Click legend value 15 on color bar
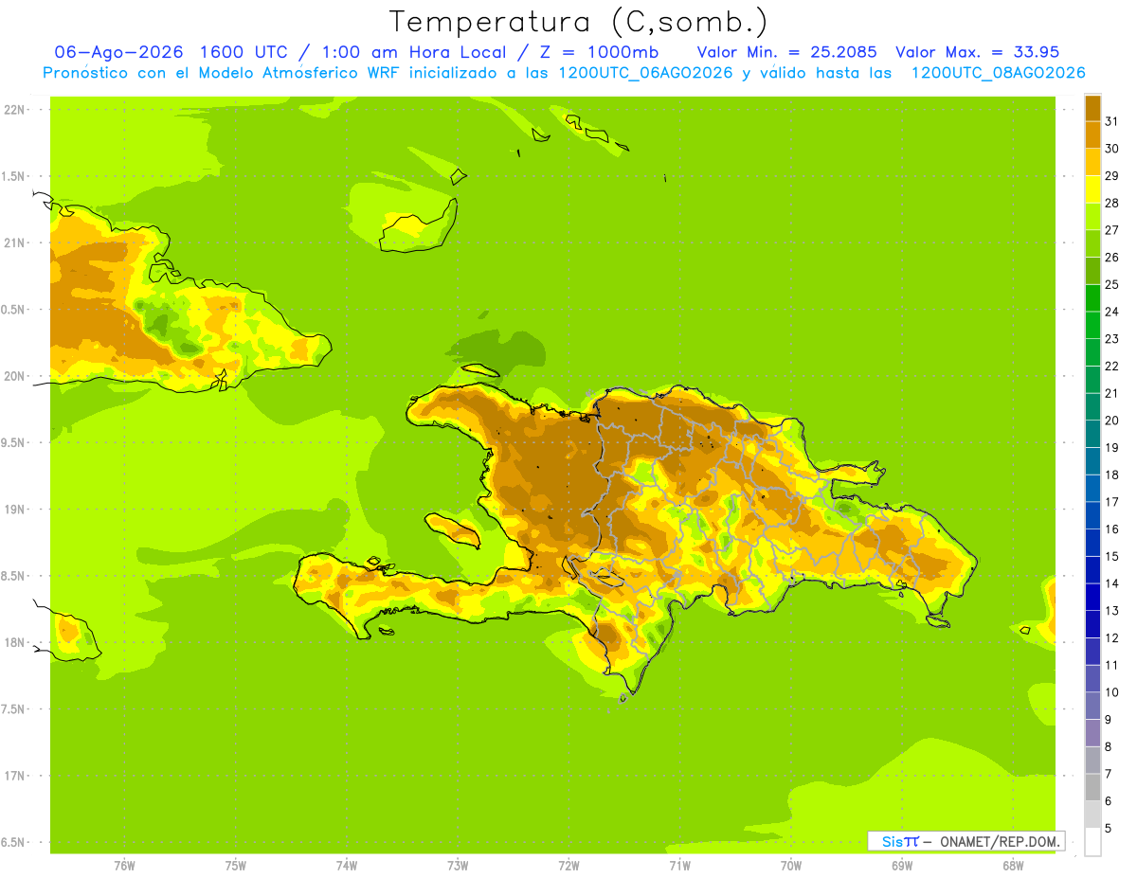1137x878 pixels. pyautogui.click(x=1112, y=557)
